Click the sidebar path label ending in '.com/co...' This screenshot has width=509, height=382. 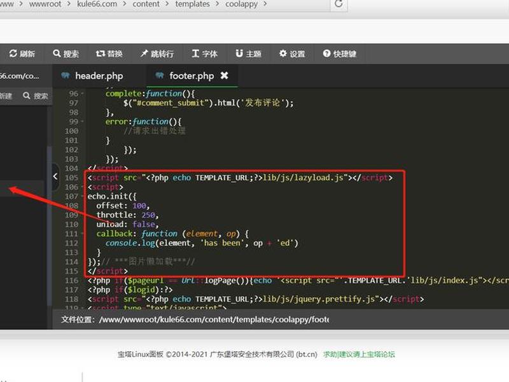pos(20,76)
